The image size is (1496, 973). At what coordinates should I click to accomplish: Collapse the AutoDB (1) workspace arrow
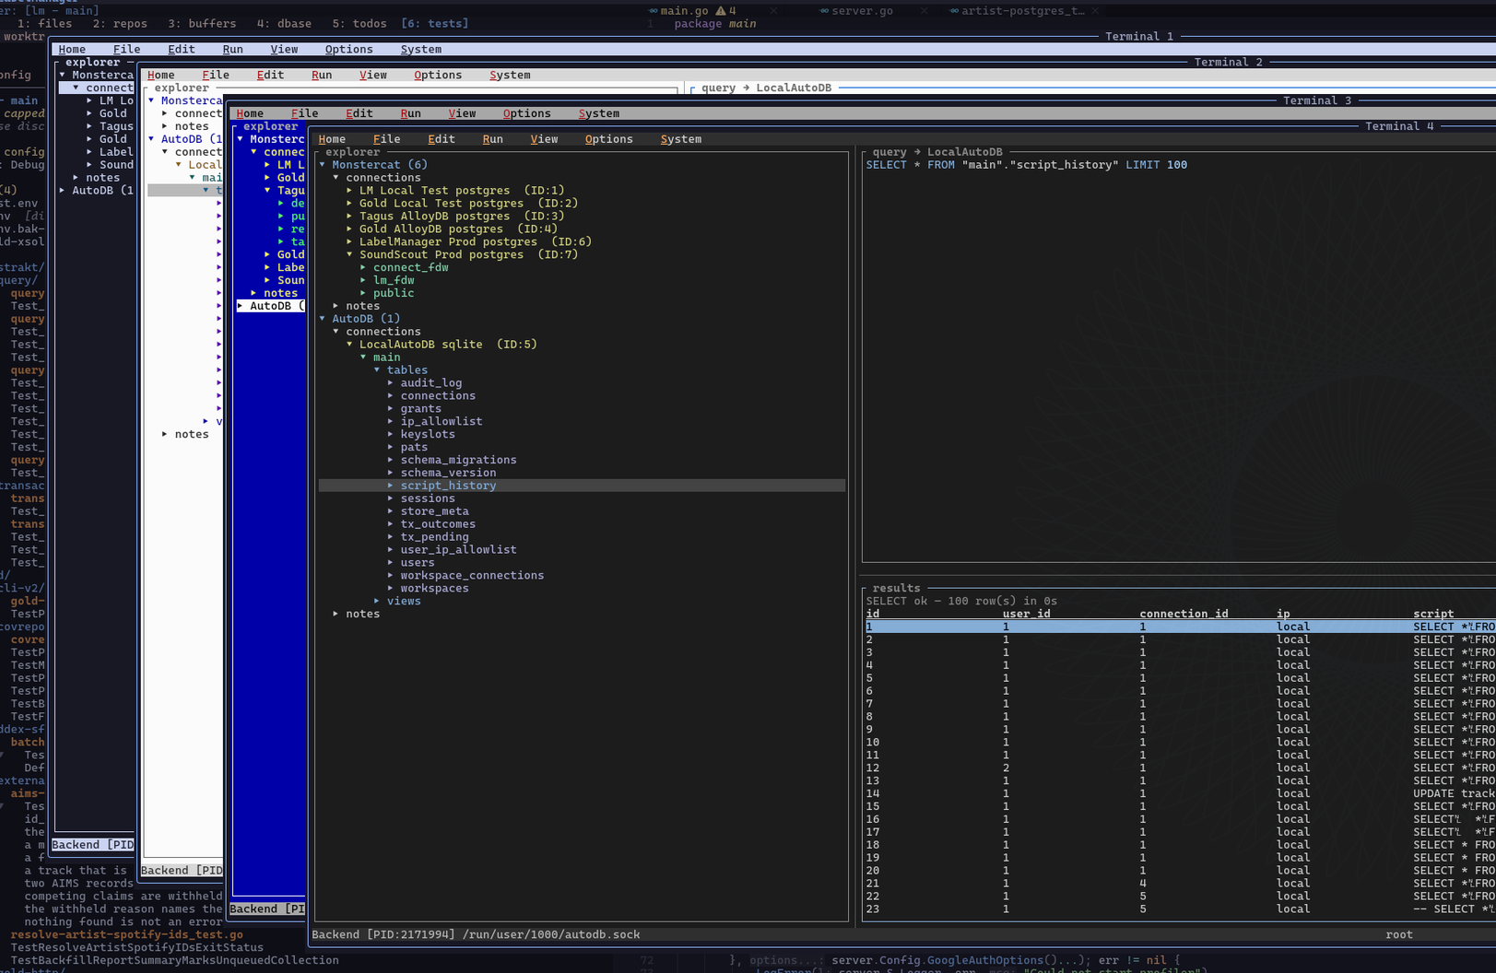tap(323, 319)
